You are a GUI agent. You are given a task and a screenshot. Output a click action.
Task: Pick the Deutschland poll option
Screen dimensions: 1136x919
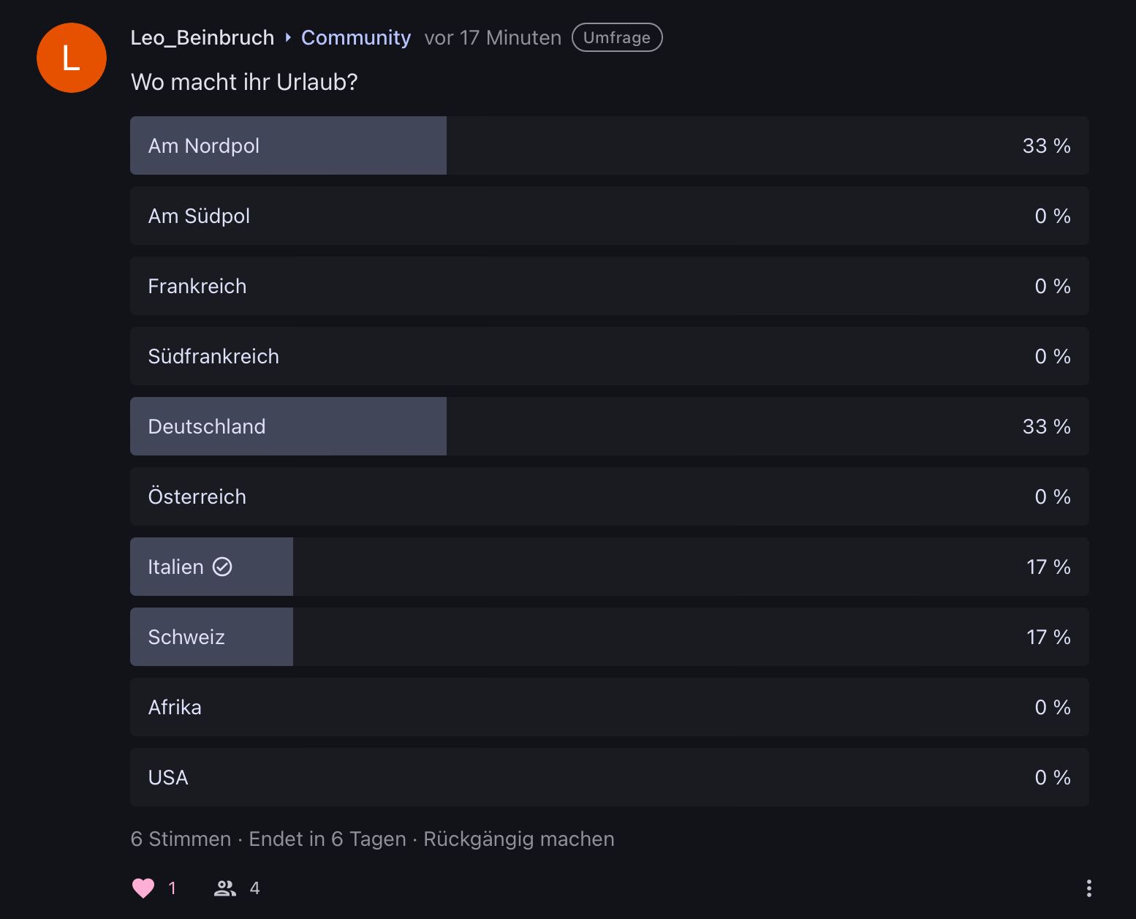pyautogui.click(x=609, y=426)
